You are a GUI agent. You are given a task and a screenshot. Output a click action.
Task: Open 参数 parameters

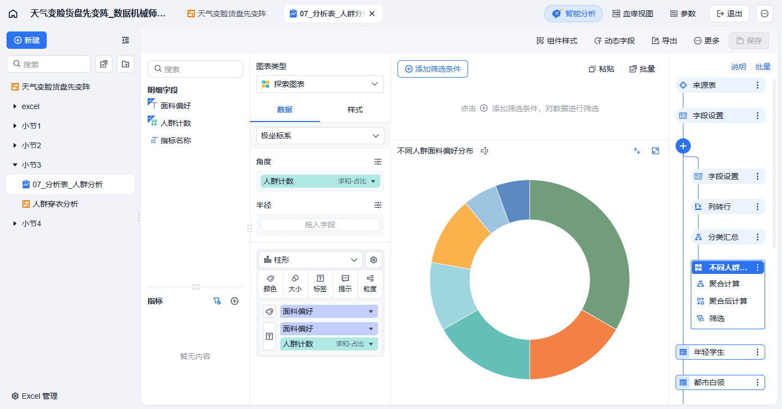(683, 14)
